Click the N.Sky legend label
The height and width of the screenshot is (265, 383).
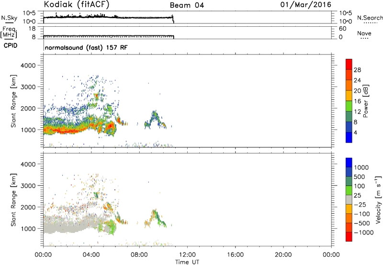coord(9,18)
